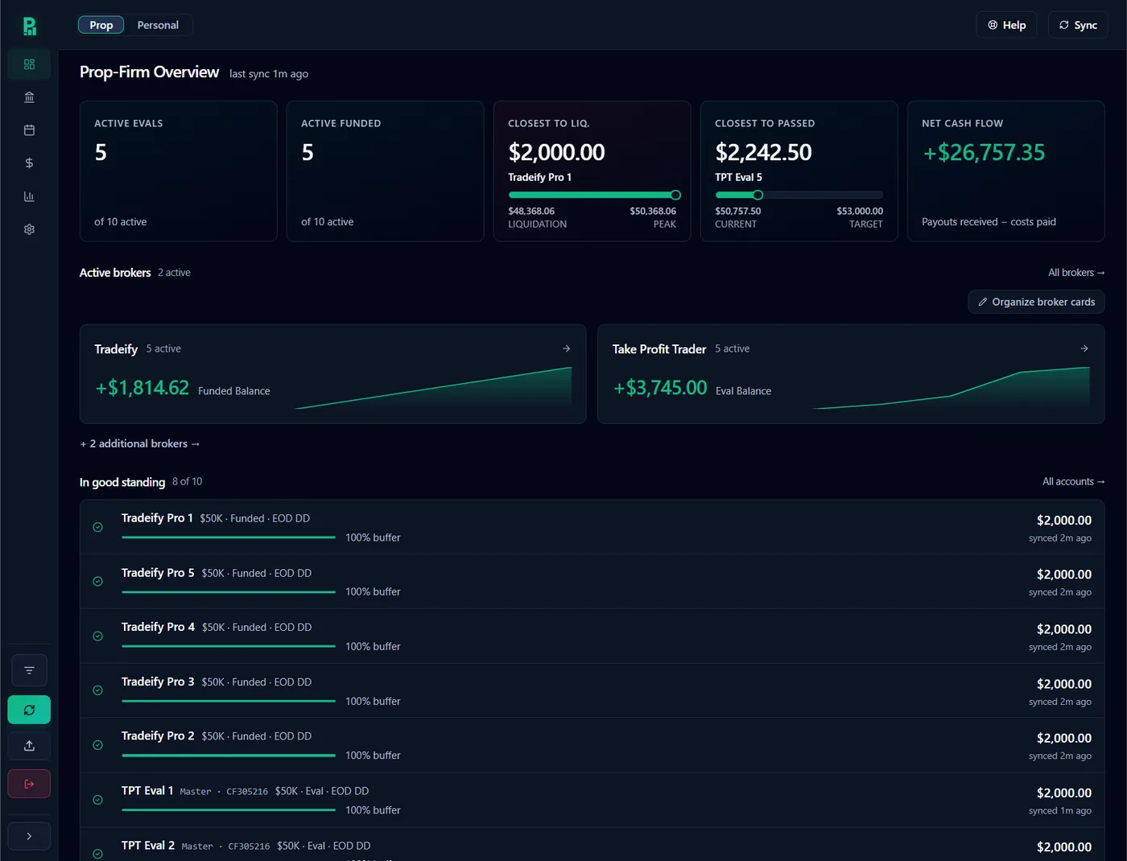Expand the sidebar with chevron button
This screenshot has height=861, width=1127.
coord(29,836)
